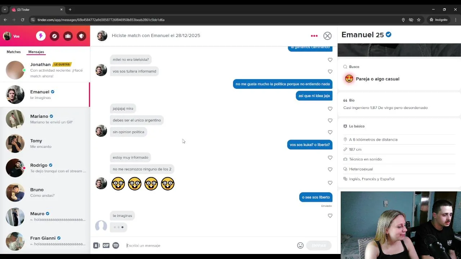Open the Chrome three-dot browser menu
The image size is (461, 259).
tap(456, 20)
